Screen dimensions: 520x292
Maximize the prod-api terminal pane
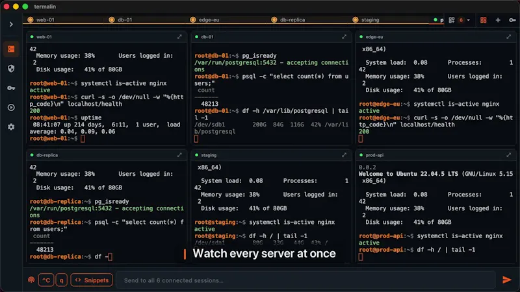pos(509,155)
